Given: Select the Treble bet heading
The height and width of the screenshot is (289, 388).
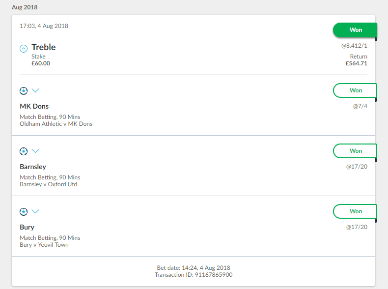Looking at the screenshot, I should coord(44,47).
